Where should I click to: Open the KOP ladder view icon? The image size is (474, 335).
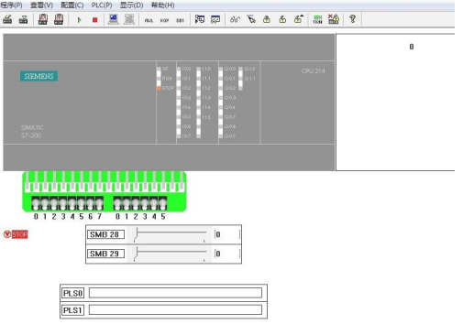click(164, 20)
